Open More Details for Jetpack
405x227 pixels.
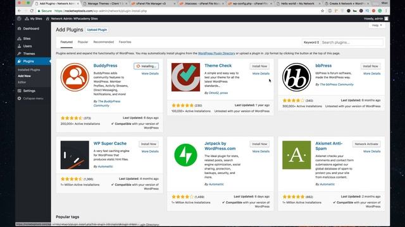coord(261,151)
